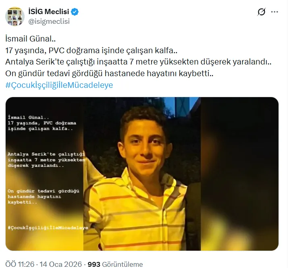Open the tweet timestamp ÖÖ 11:26
This screenshot has height=268, width=291.
click(20, 264)
